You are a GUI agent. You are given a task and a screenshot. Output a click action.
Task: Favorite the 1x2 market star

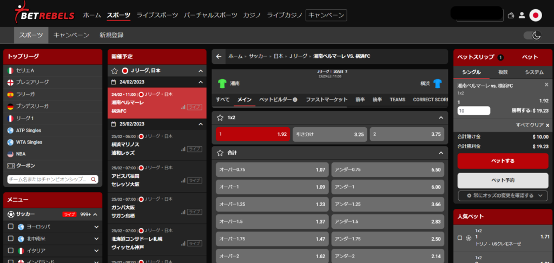tap(220, 117)
